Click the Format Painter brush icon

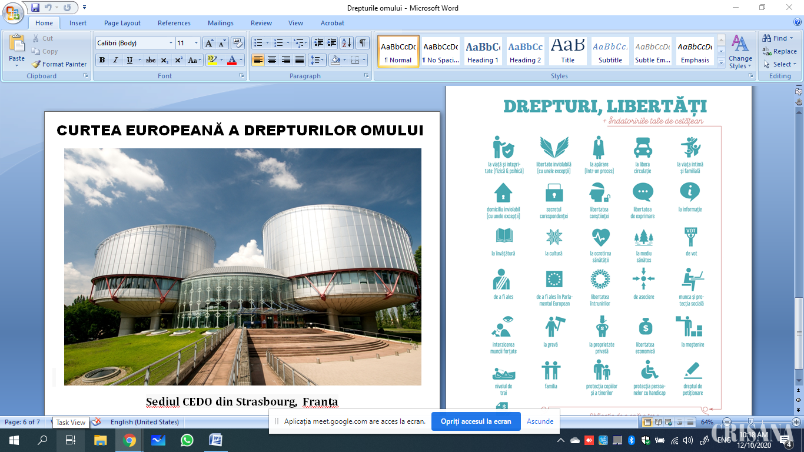[x=36, y=64]
